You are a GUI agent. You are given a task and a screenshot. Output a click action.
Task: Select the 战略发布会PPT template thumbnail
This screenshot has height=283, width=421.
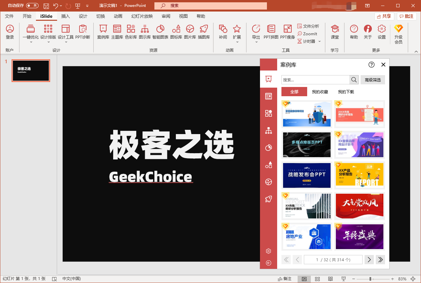pos(307,175)
